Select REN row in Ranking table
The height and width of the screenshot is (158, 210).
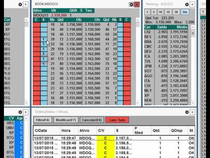coord(166,101)
